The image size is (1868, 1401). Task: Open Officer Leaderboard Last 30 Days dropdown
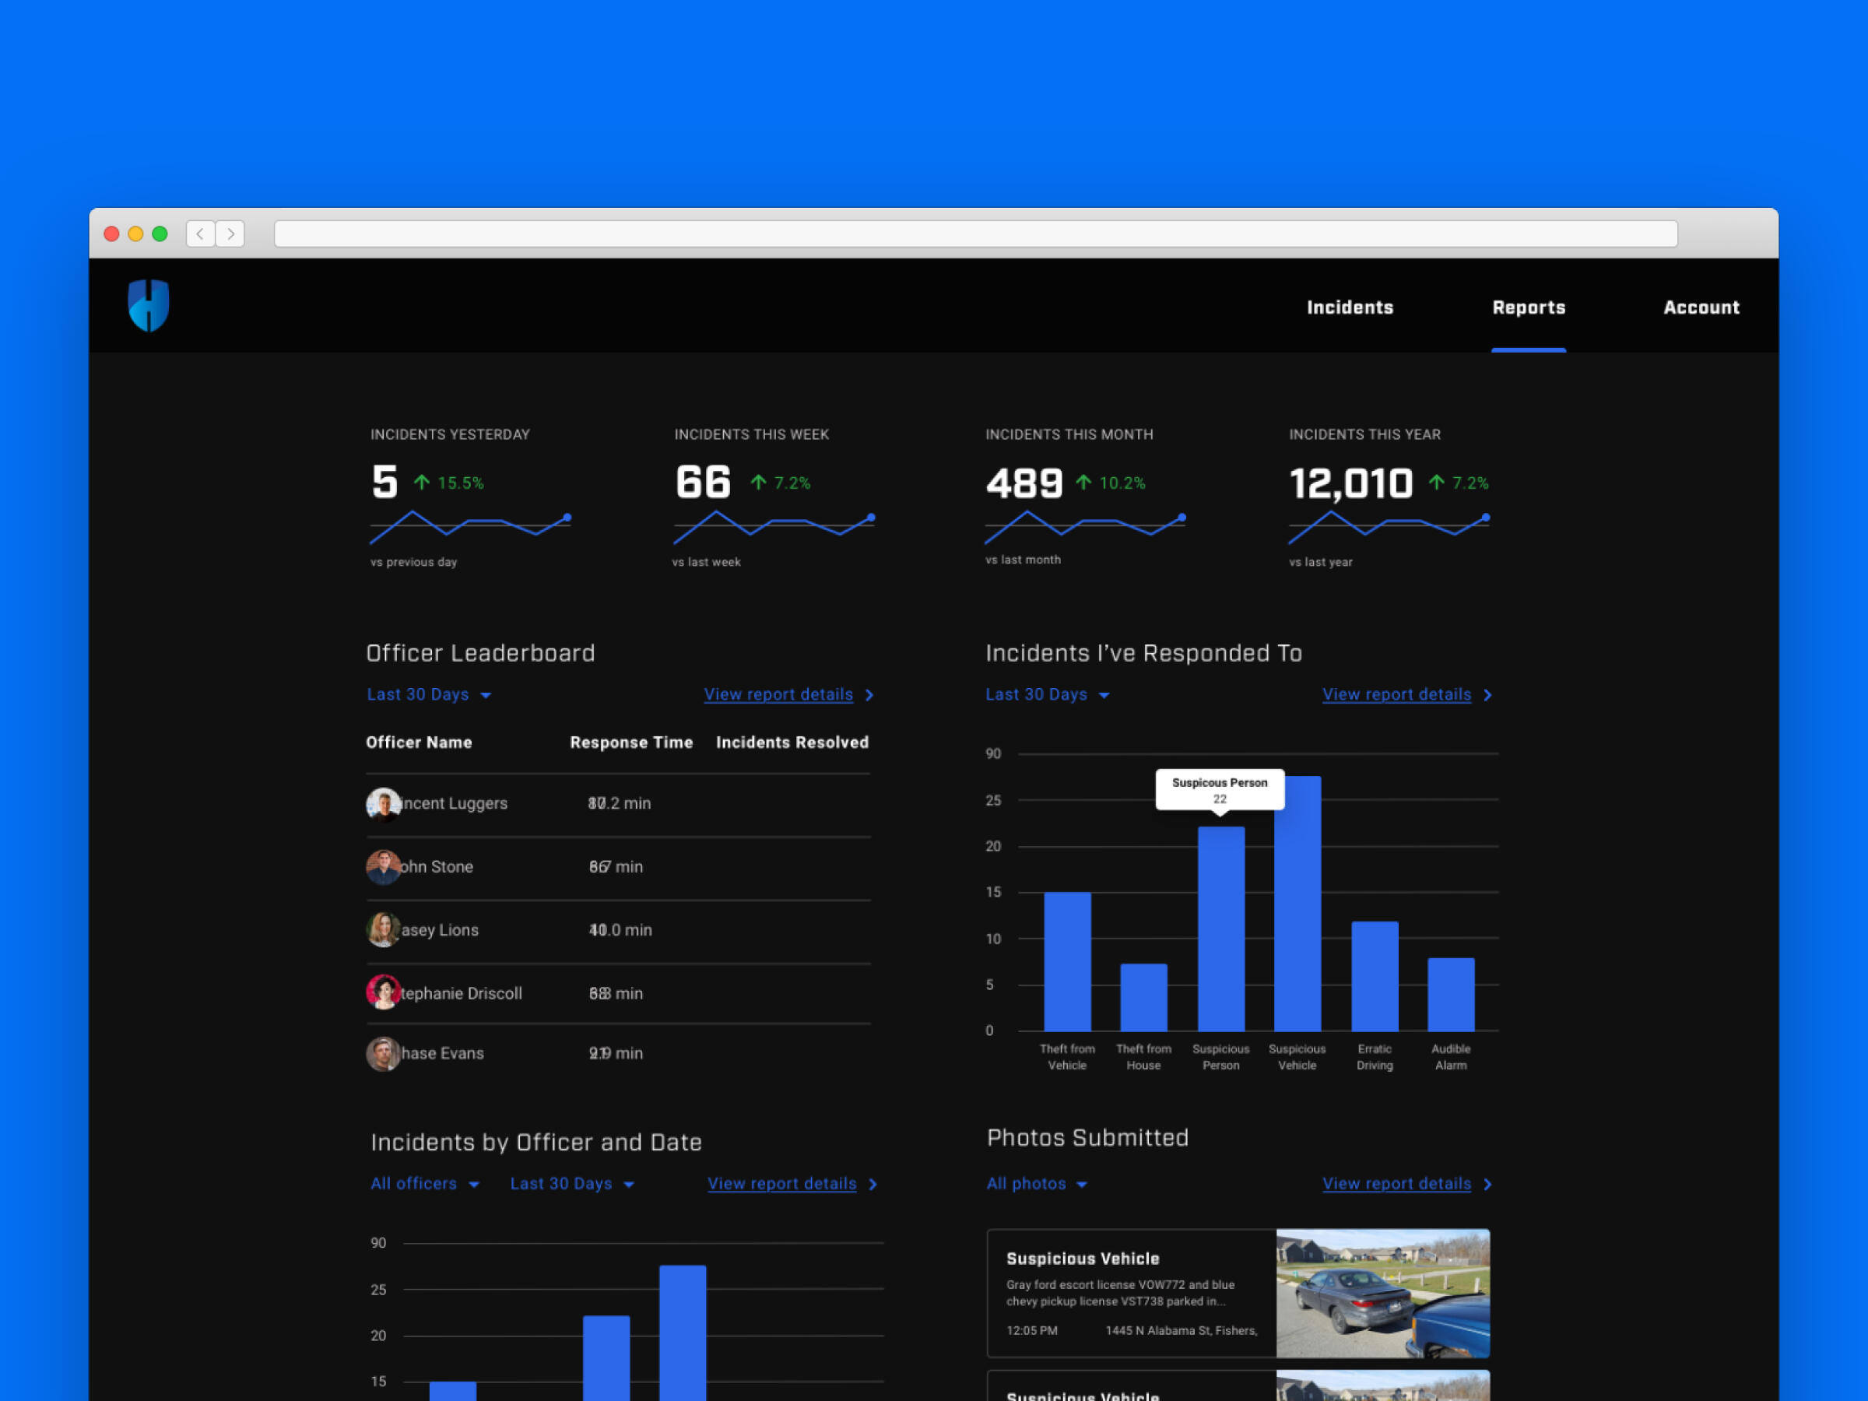pos(429,695)
